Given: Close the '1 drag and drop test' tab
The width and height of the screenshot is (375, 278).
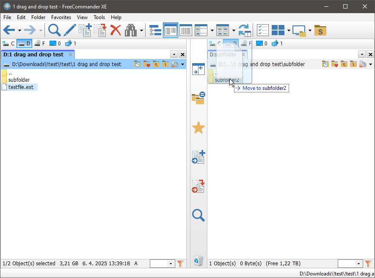Looking at the screenshot, I should (71, 55).
